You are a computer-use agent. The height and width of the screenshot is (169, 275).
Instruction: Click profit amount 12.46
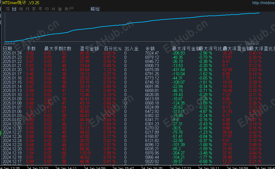point(84,95)
